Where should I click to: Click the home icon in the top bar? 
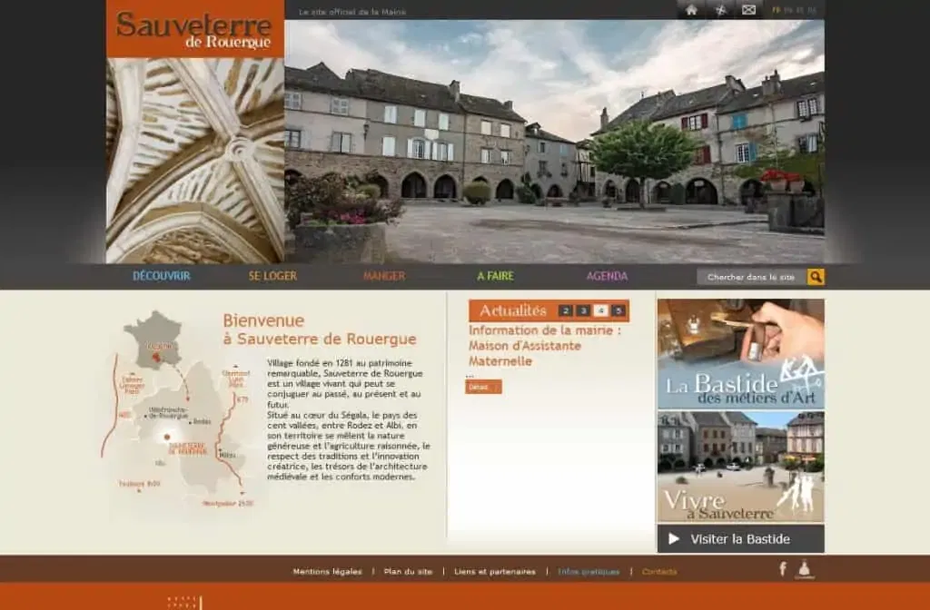692,9
